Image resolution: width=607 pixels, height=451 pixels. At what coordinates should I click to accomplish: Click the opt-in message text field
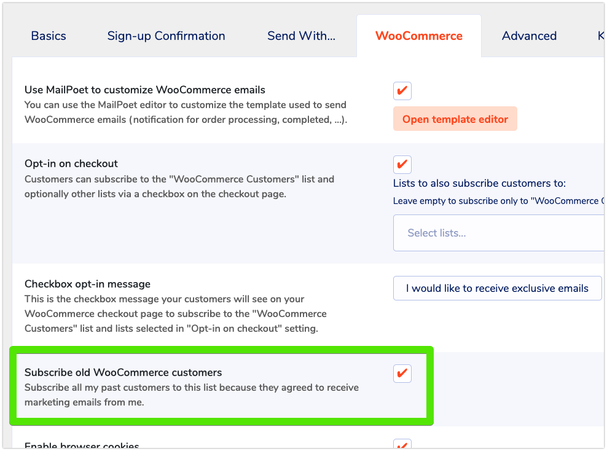point(497,288)
